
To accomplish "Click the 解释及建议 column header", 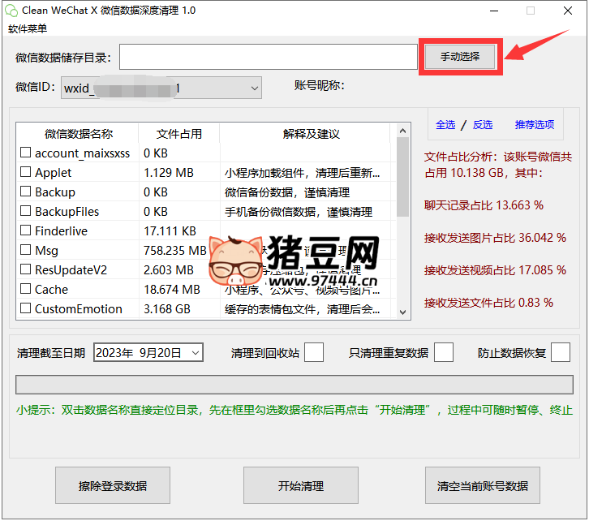I will click(312, 134).
